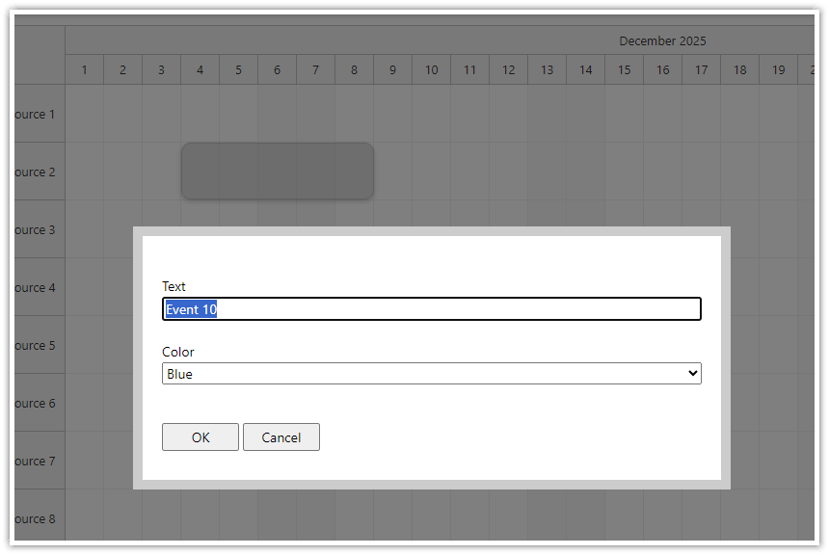Click the day 10 column header

pyautogui.click(x=431, y=69)
